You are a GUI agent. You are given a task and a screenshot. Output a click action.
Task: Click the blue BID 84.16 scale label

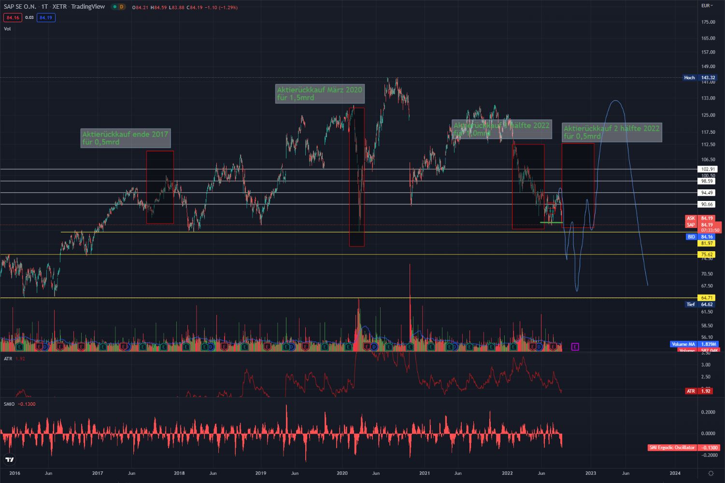(700, 237)
